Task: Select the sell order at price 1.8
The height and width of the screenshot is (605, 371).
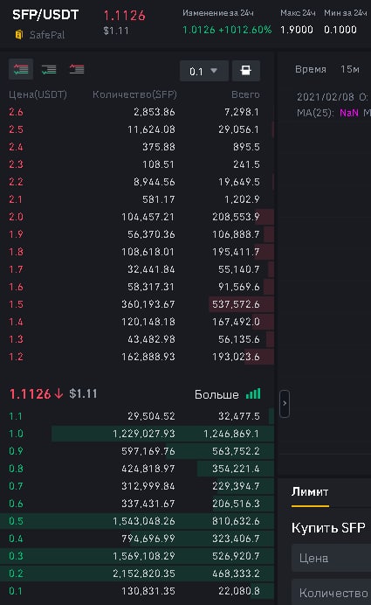Action: click(137, 252)
